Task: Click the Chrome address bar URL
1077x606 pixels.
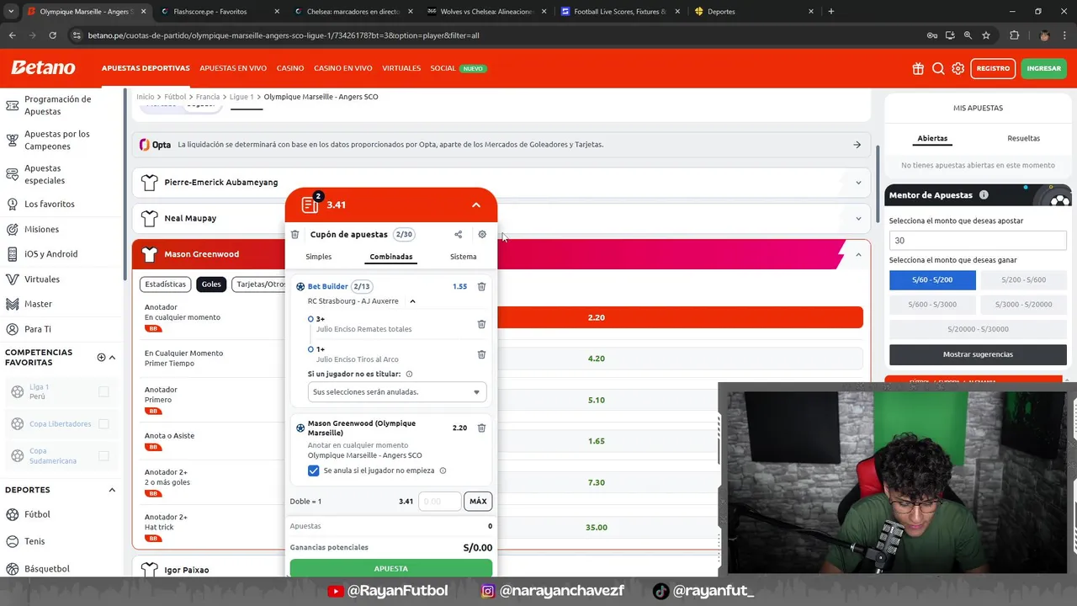Action: coord(284,35)
